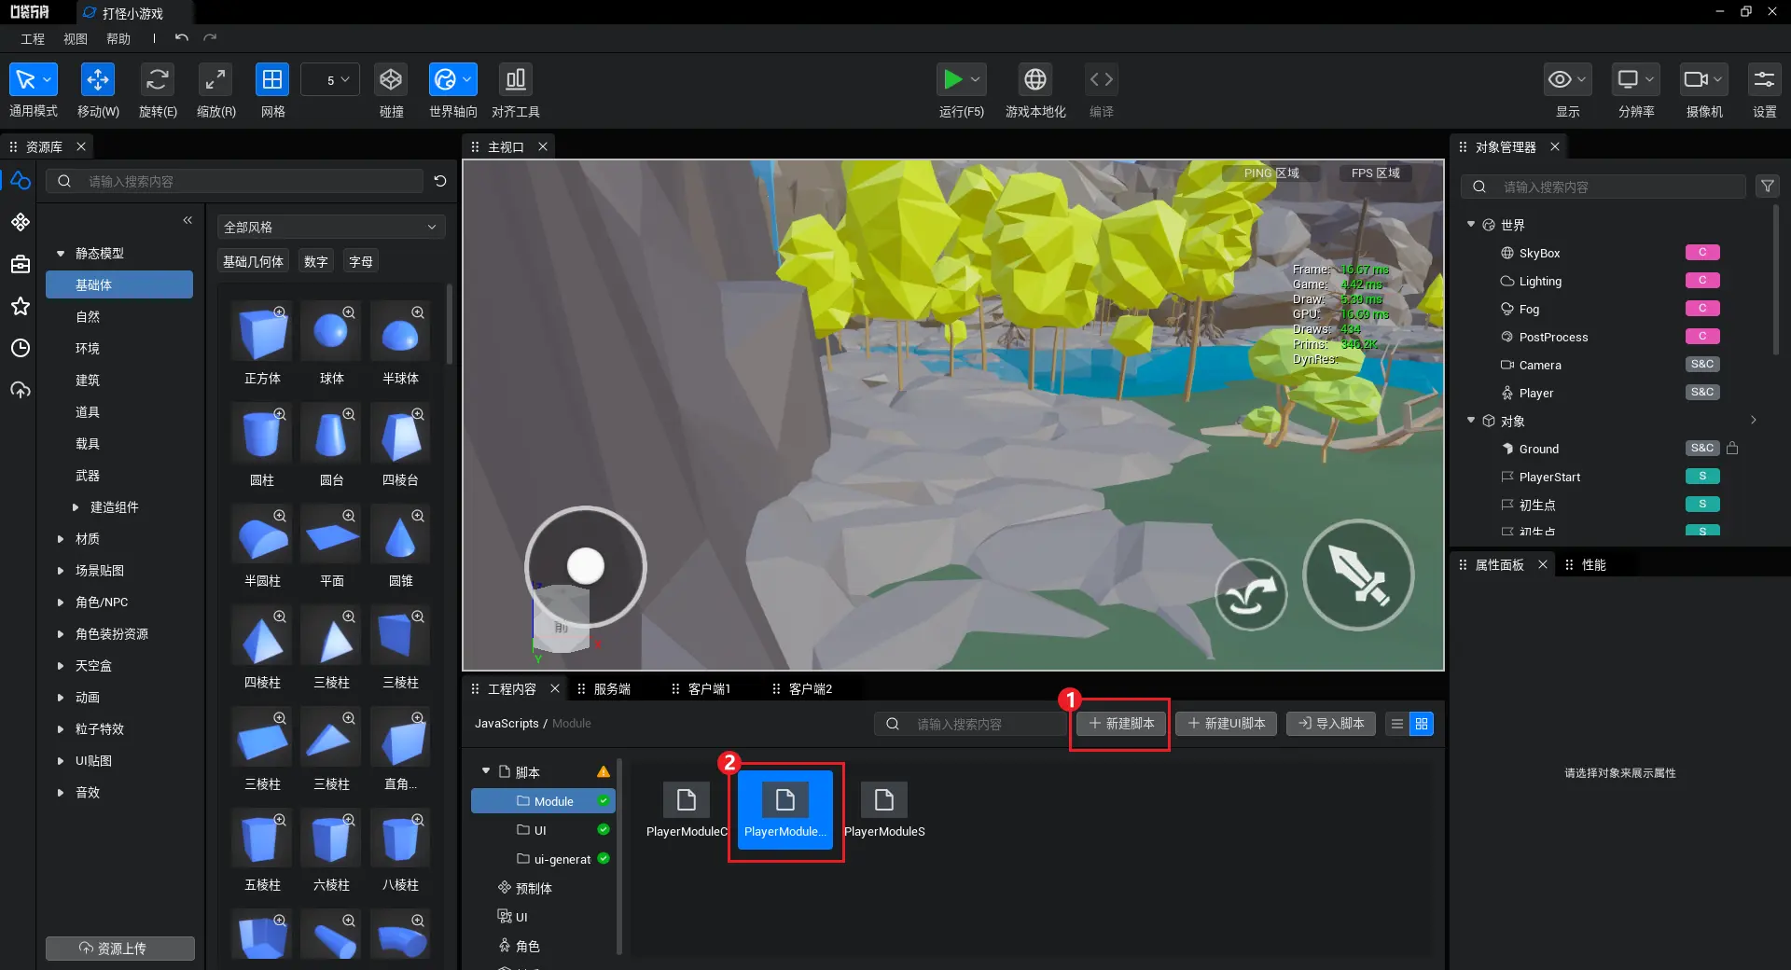This screenshot has width=1791, height=970.
Task: Undo the last action
Action: coord(182,38)
